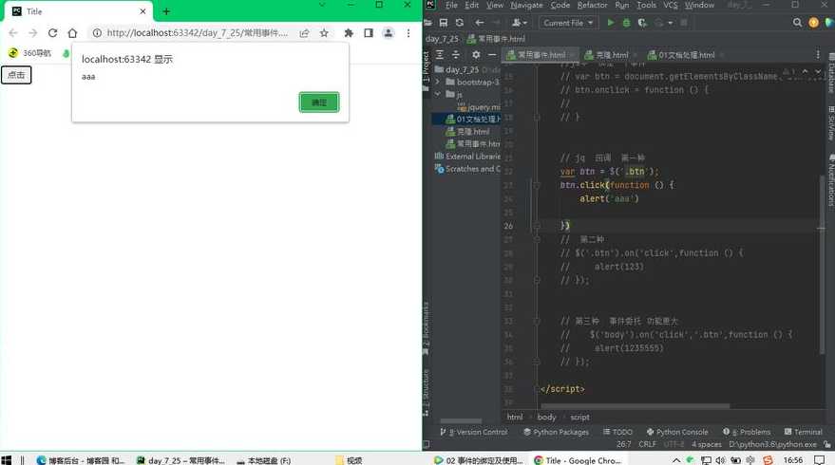
Task: Click the Python interpreter path in status bar
Action: coord(772,444)
